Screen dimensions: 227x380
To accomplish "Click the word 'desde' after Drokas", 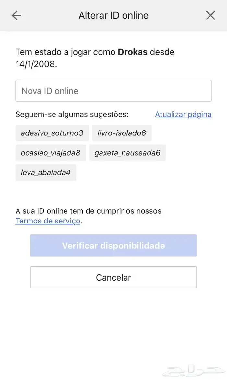I will (162, 52).
